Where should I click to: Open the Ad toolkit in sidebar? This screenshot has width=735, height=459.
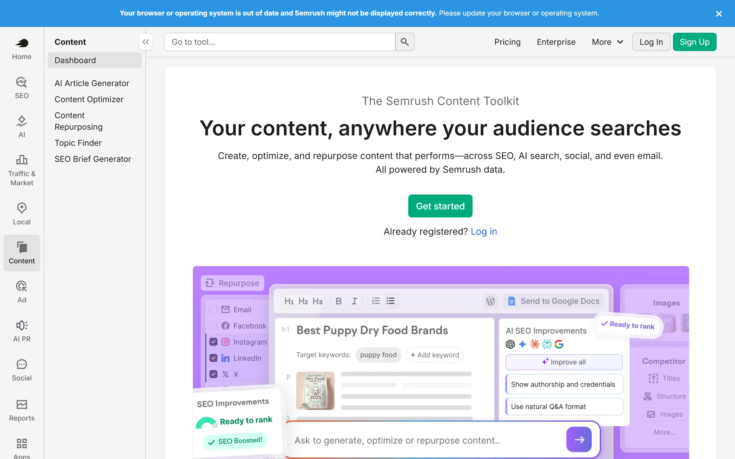22,292
